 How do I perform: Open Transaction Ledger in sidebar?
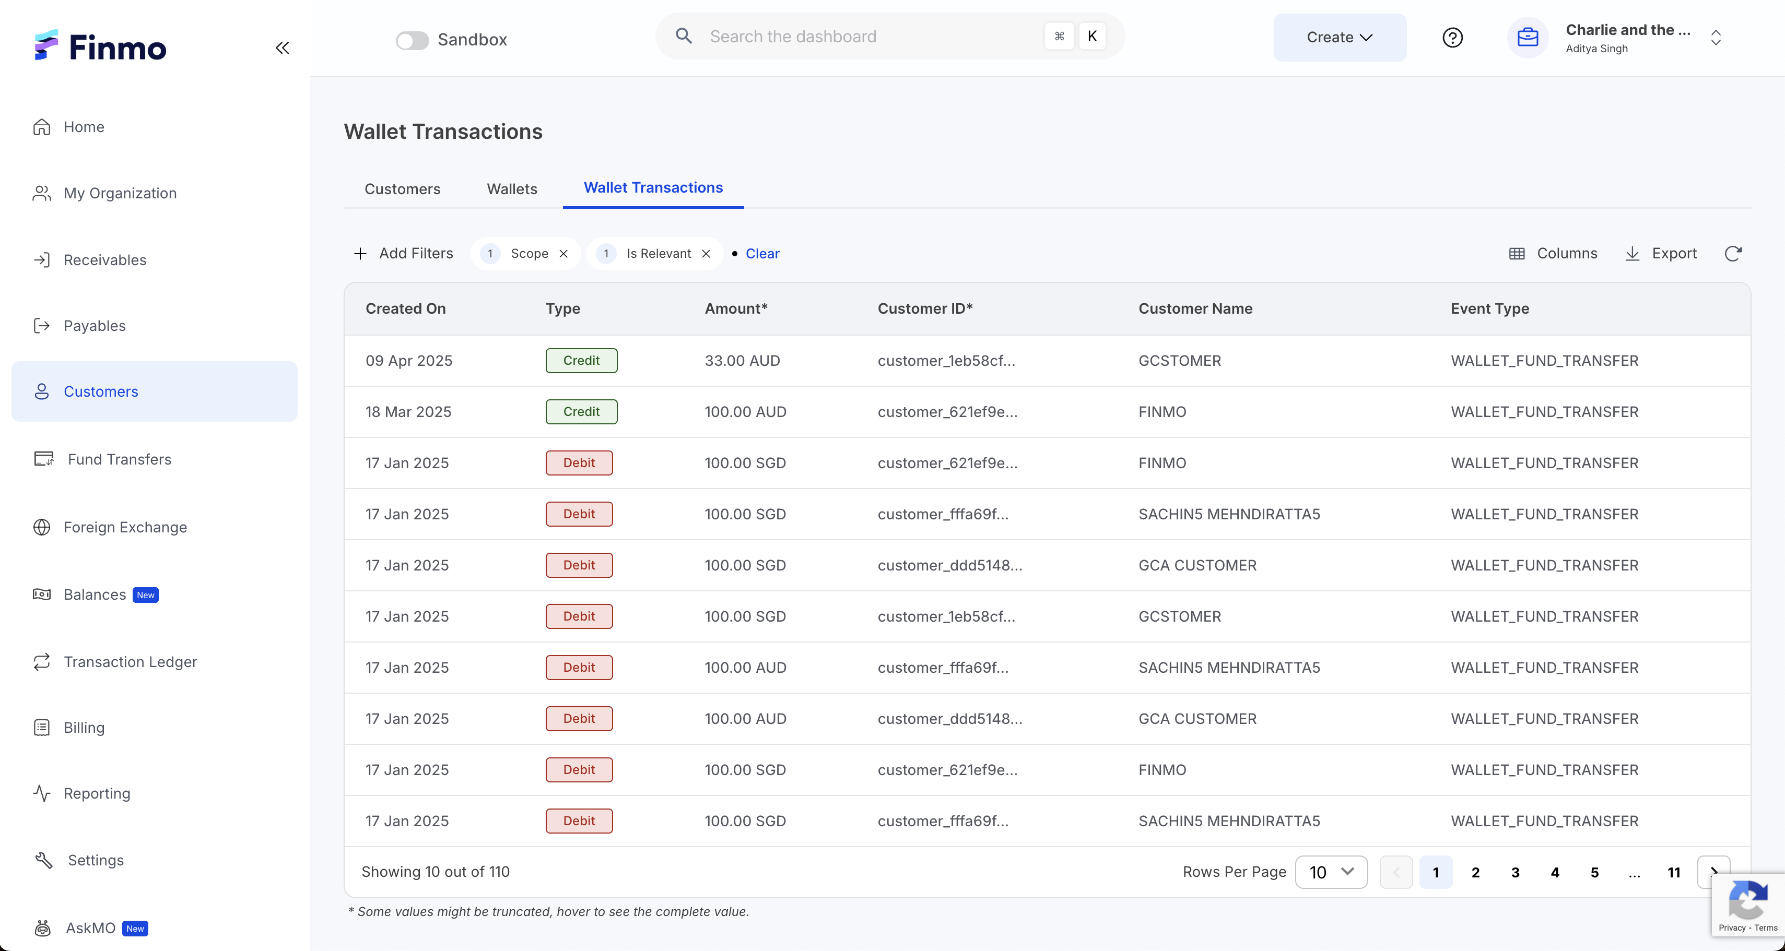[130, 661]
